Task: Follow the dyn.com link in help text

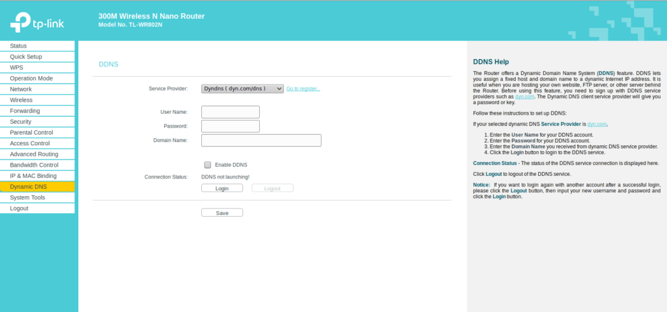Action: click(x=524, y=96)
